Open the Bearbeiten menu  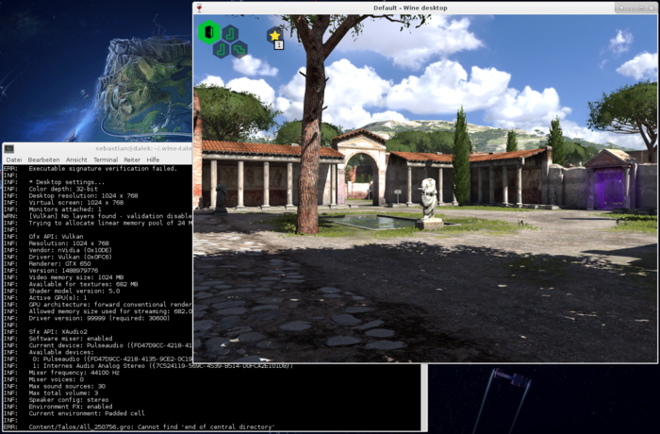tap(43, 159)
